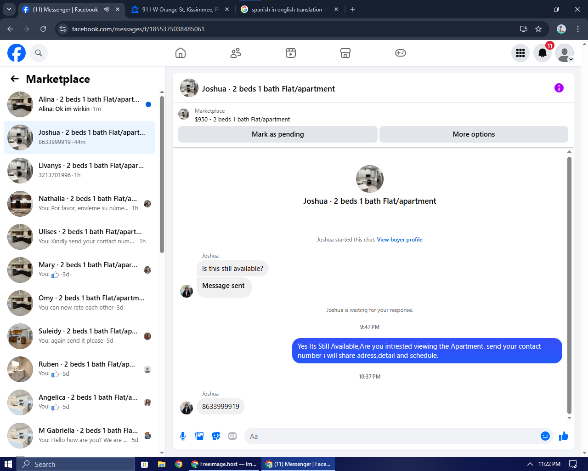The image size is (588, 471).
Task: Open the Marketplace store icon
Action: tap(345, 53)
